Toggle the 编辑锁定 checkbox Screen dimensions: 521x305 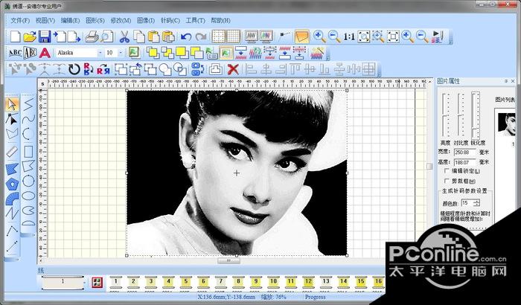tap(447, 171)
